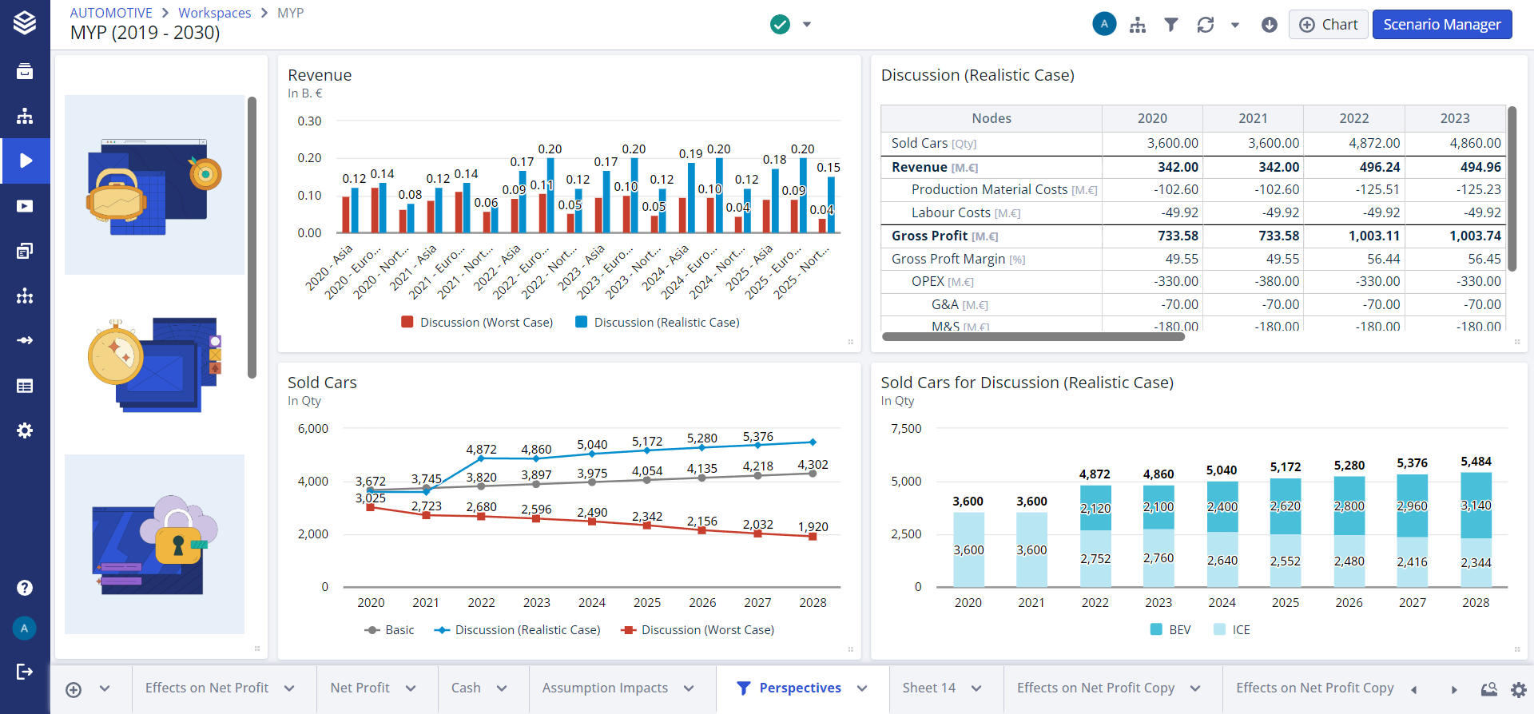Image resolution: width=1534 pixels, height=714 pixels.
Task: Switch to the Net Profit tab
Action: coord(360,688)
